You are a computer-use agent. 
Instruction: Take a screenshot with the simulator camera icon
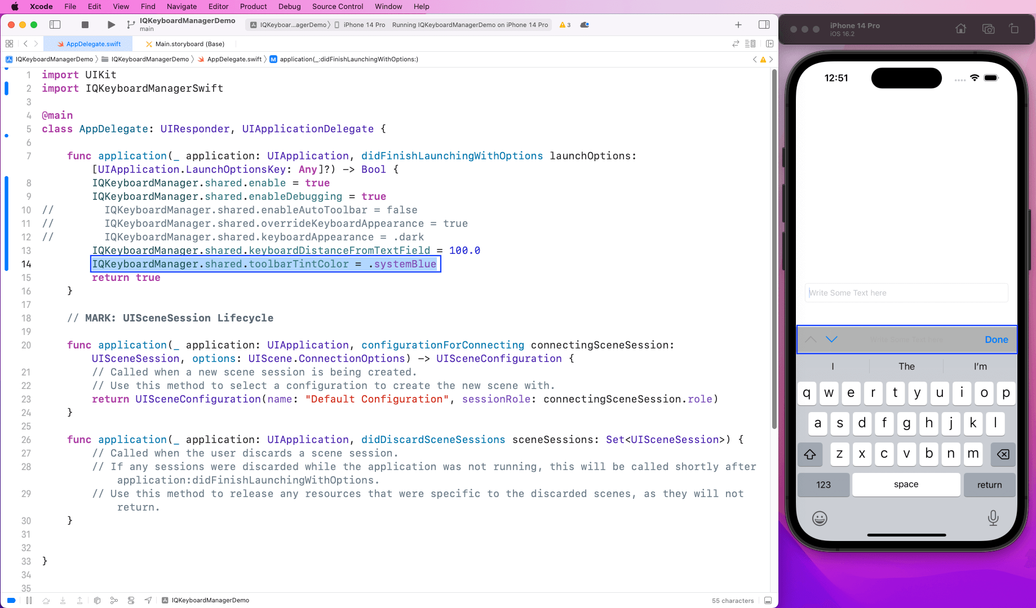pos(988,28)
